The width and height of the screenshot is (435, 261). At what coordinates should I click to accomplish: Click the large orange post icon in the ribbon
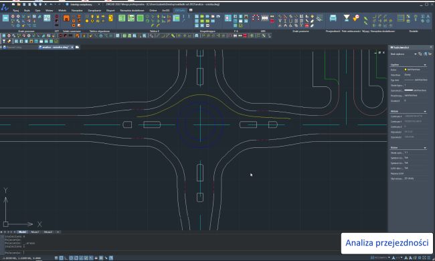(66, 18)
